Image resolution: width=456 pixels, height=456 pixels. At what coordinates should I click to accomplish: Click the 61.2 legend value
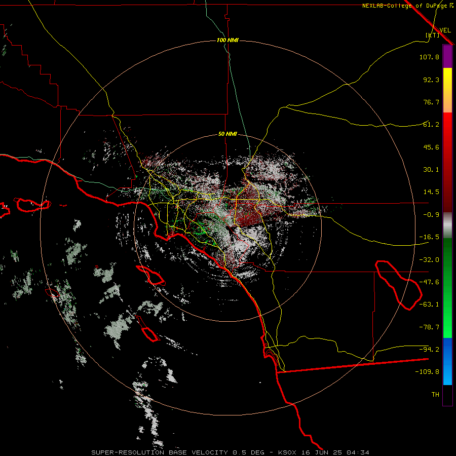pos(431,125)
